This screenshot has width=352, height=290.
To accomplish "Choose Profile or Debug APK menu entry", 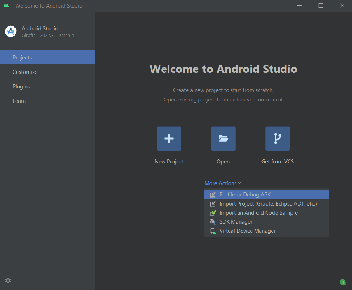I will [x=266, y=195].
